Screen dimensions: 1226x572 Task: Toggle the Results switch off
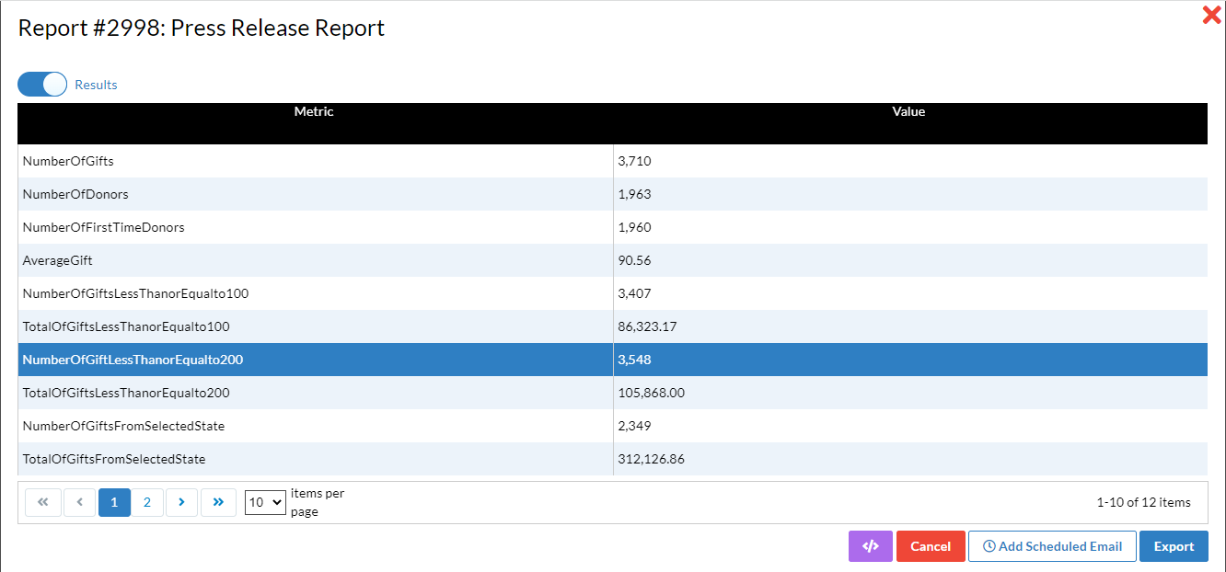click(42, 85)
